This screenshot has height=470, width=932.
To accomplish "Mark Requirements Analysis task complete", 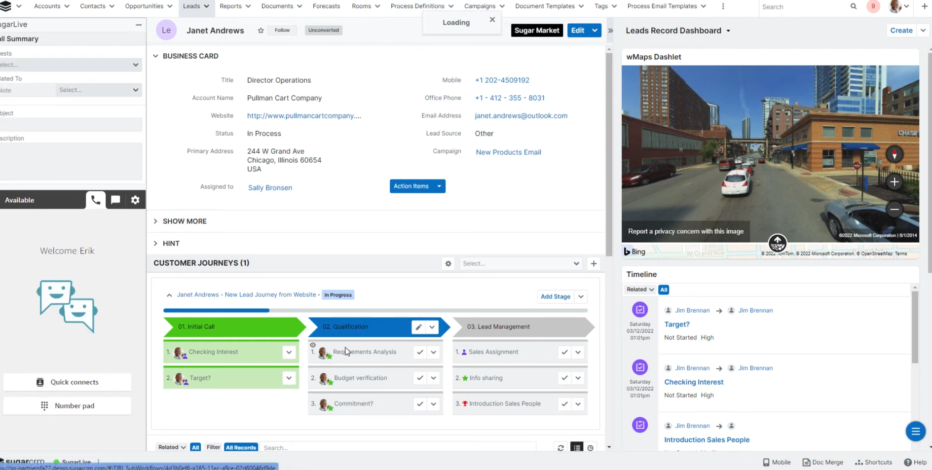I will coord(420,352).
